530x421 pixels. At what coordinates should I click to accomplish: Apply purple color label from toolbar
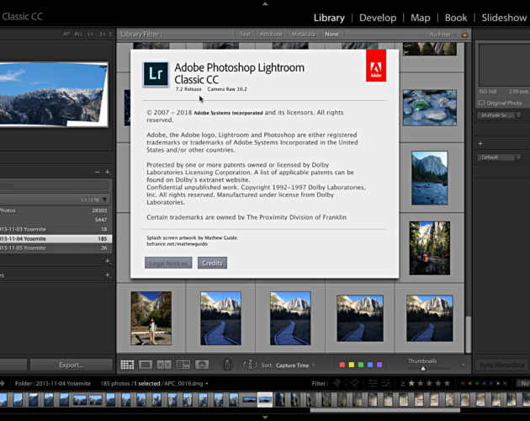379,365
